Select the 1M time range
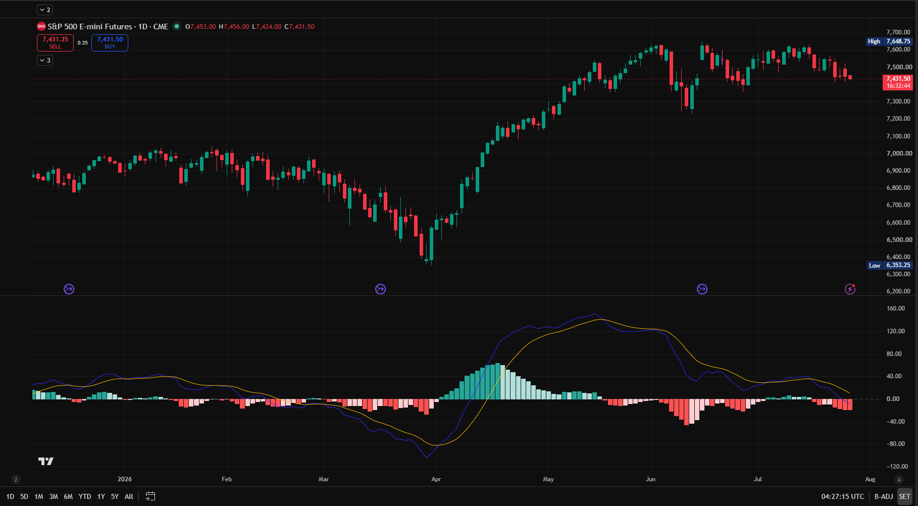The height and width of the screenshot is (506, 918). (39, 496)
